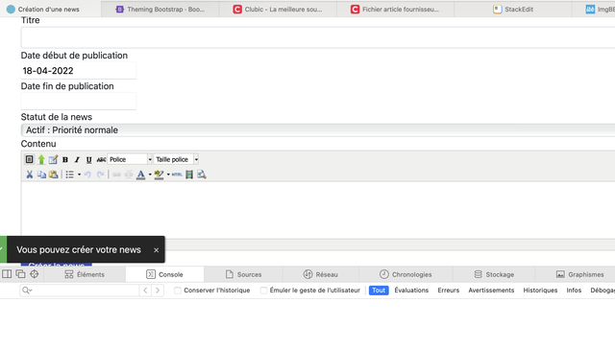
Task: Apply highlight background color marker icon
Action: point(159,174)
